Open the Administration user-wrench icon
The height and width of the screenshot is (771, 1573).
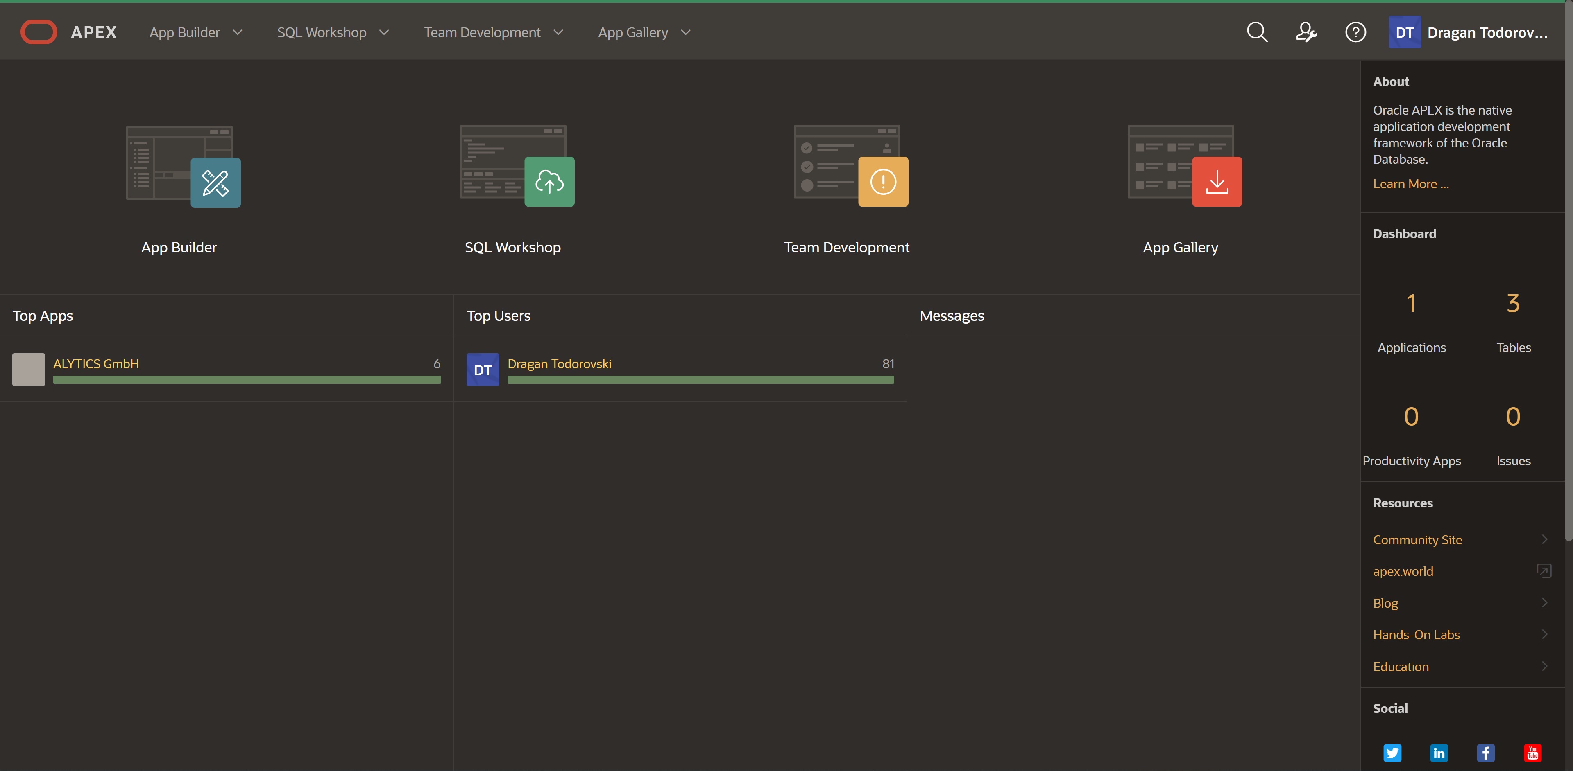(1306, 32)
